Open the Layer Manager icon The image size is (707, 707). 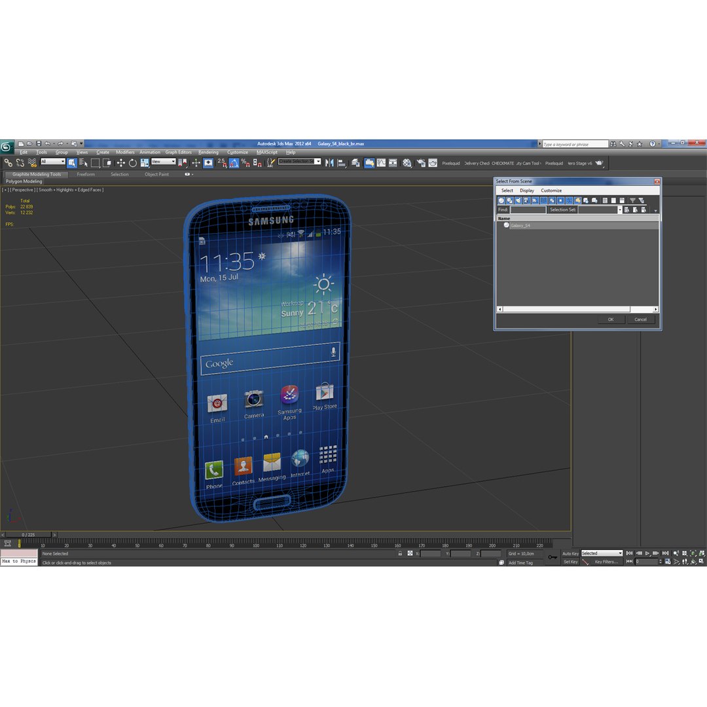pos(355,163)
